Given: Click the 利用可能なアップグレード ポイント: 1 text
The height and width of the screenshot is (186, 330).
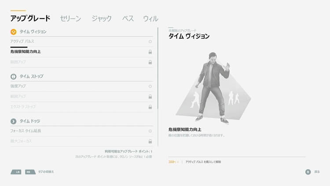Looking at the screenshot, I should pos(128,152).
